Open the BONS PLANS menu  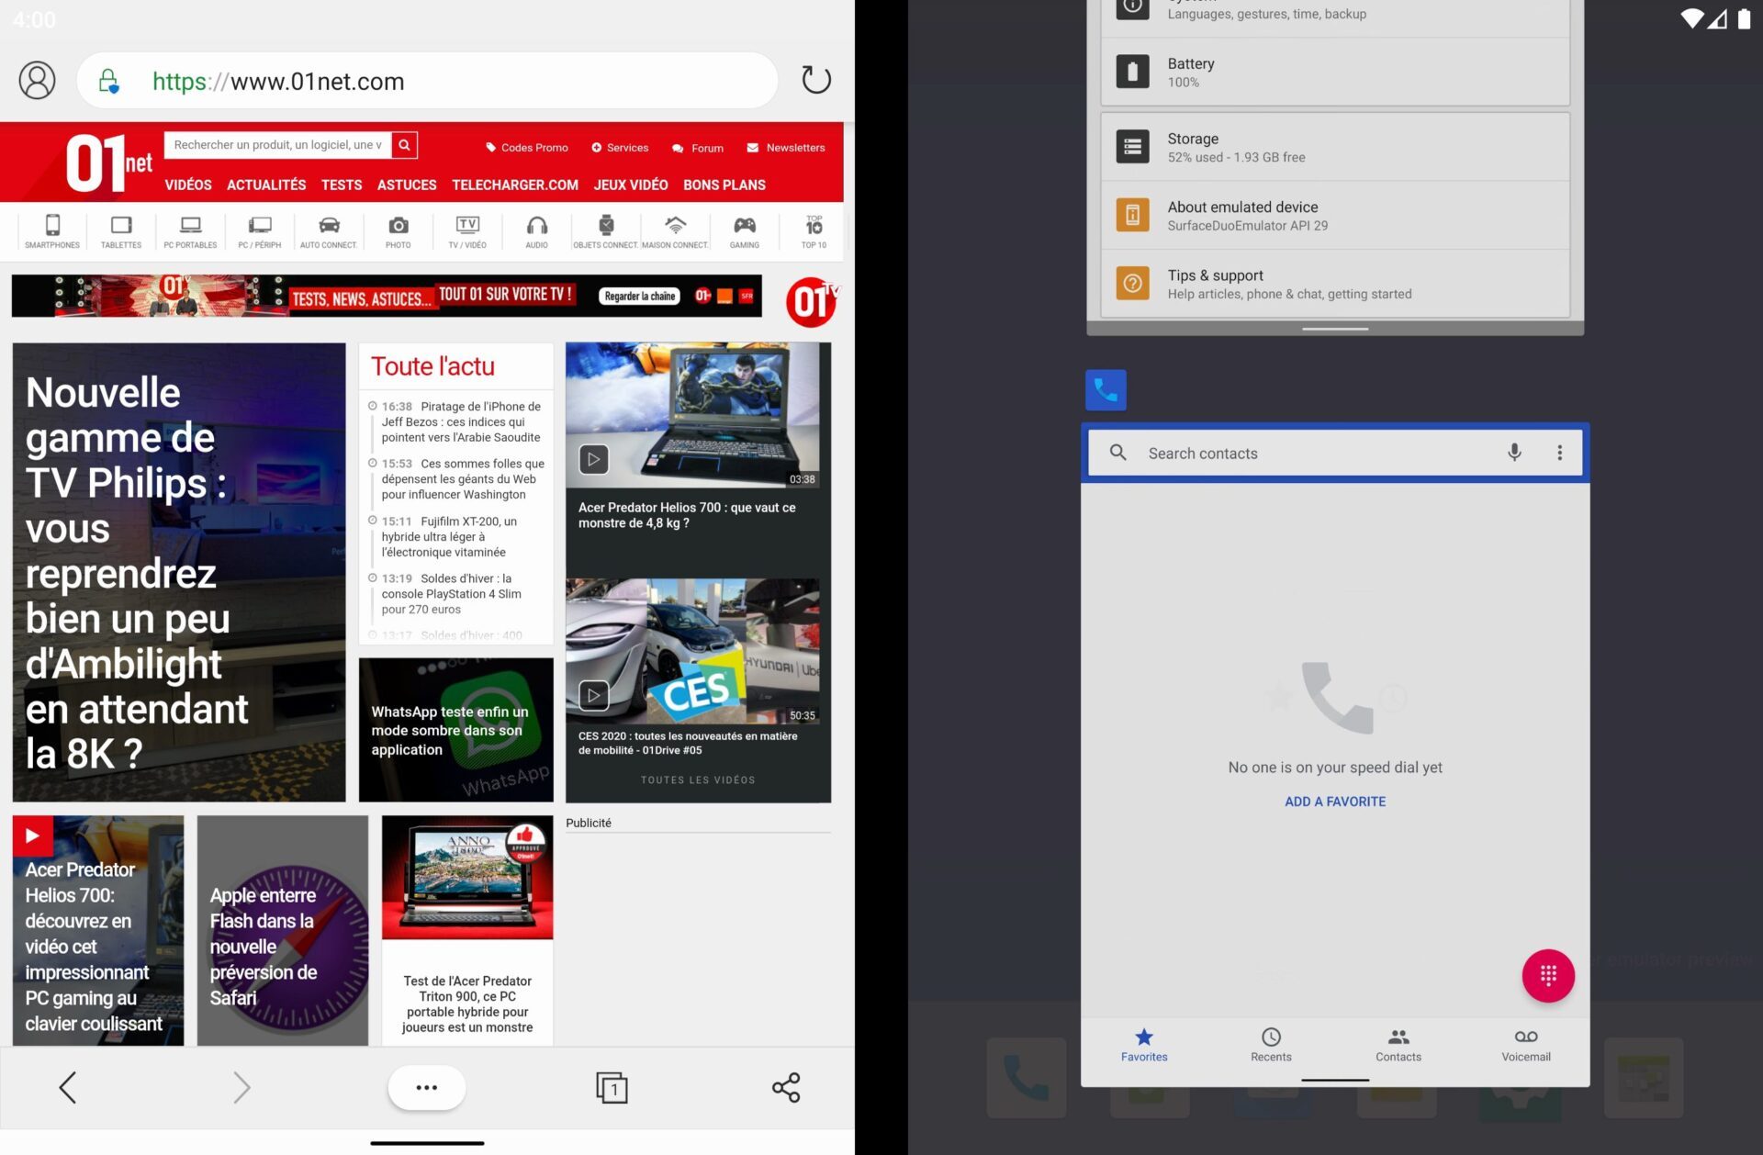point(724,185)
